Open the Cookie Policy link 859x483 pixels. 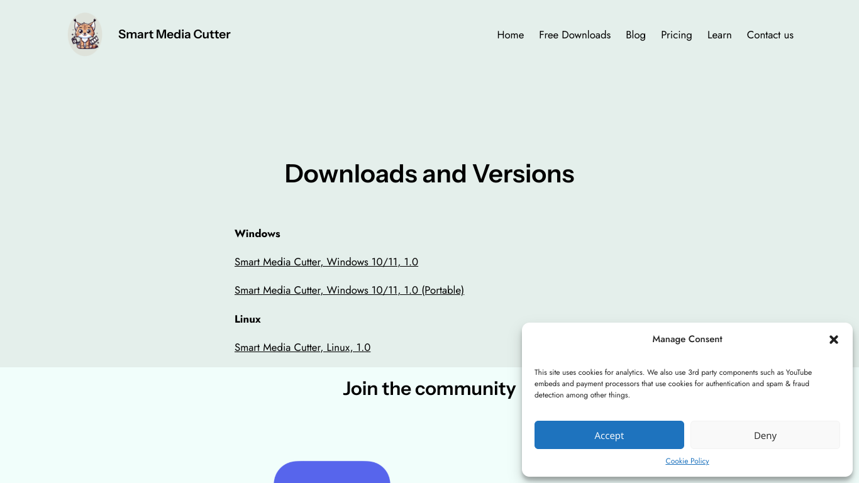(x=687, y=461)
